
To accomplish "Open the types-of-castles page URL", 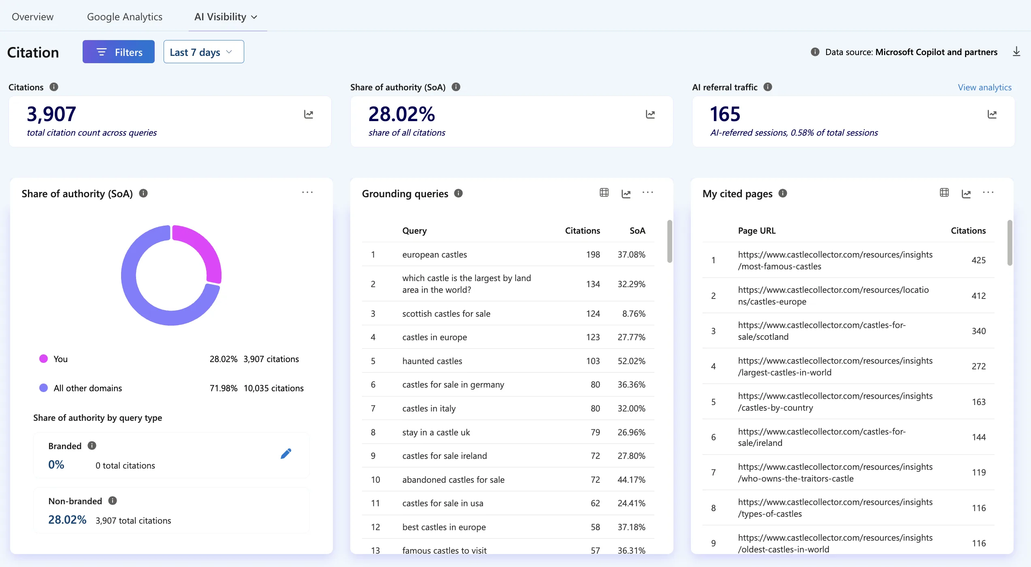I will (x=835, y=508).
